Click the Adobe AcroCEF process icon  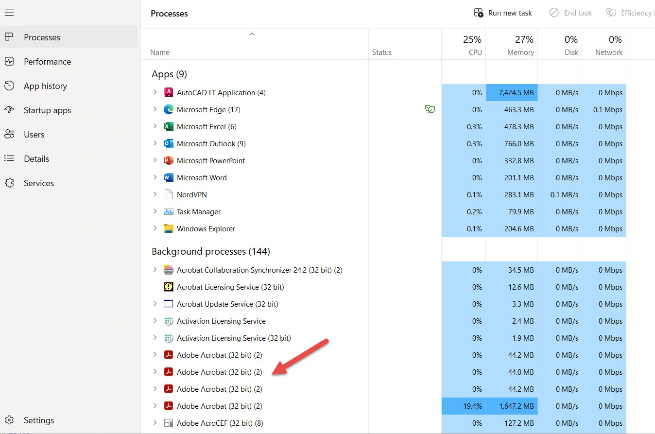click(169, 423)
